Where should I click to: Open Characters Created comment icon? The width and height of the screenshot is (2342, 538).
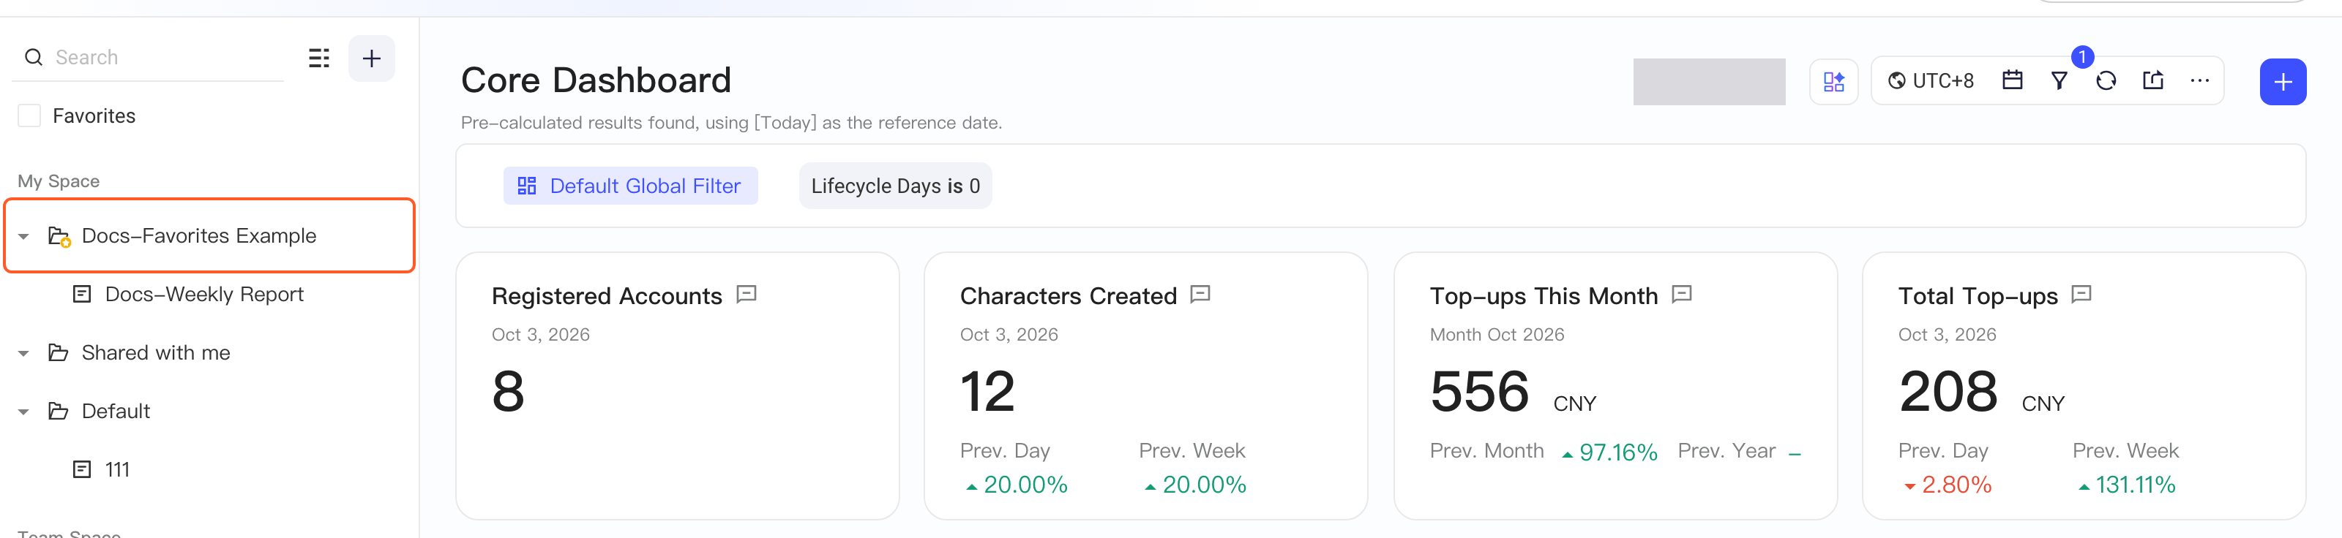pos(1200,295)
